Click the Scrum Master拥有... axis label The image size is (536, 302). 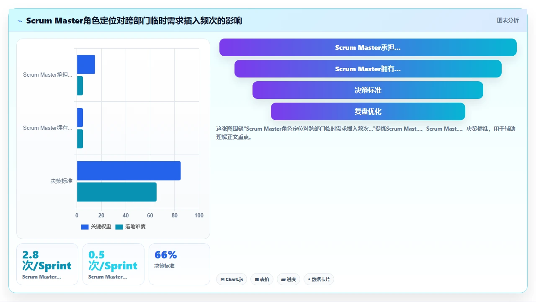(48, 128)
